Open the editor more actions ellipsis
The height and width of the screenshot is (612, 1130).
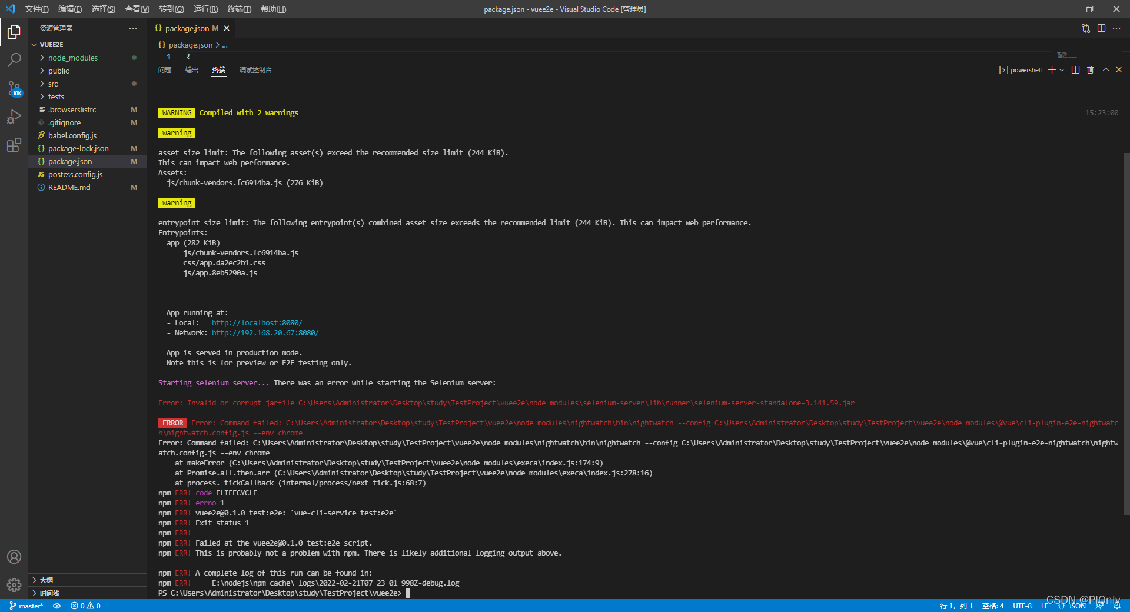pos(1116,28)
